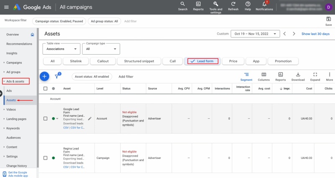Sort by Impr. column header
This screenshot has height=178, width=335.
(x=285, y=88)
